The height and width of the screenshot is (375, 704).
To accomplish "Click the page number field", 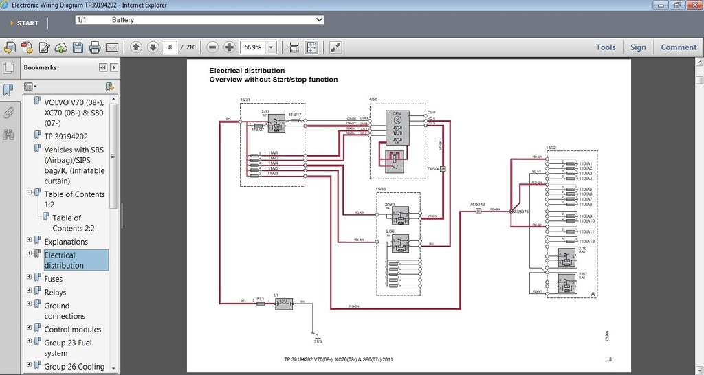I will 170,47.
